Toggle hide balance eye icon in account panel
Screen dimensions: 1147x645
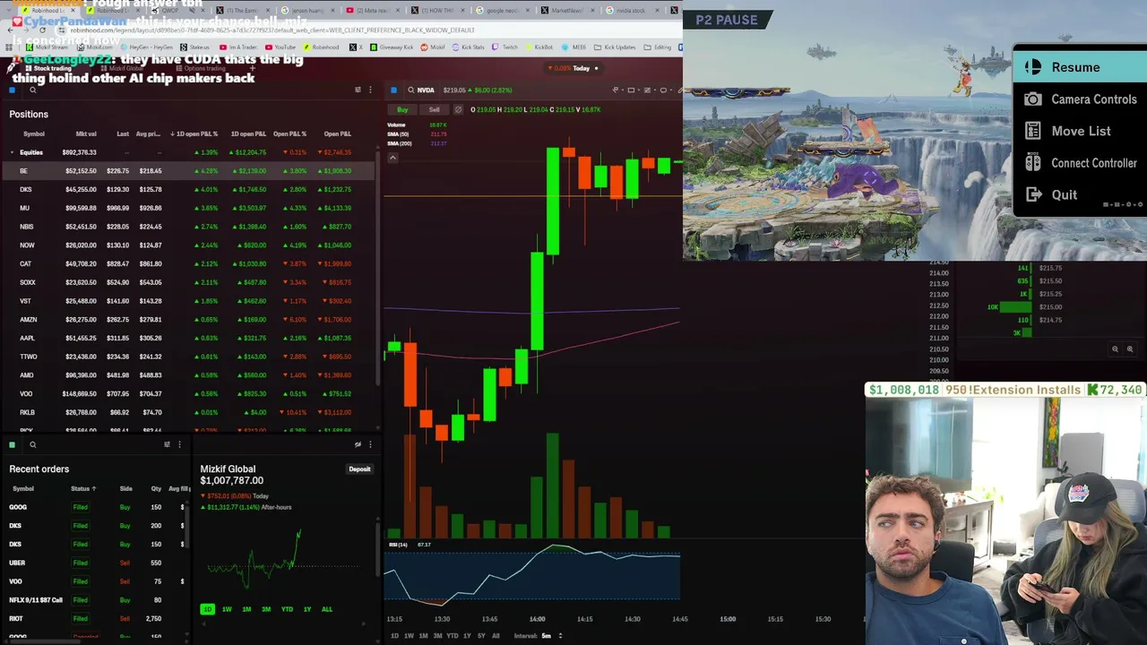358,444
